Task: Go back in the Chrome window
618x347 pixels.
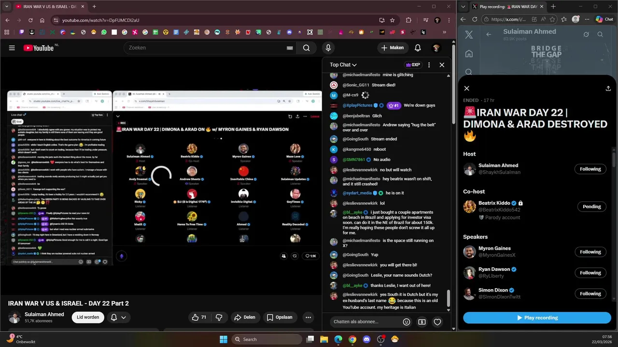Action: click(7, 20)
